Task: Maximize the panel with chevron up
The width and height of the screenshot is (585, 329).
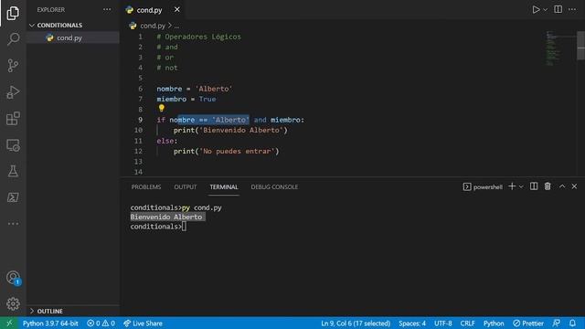Action: (x=562, y=186)
